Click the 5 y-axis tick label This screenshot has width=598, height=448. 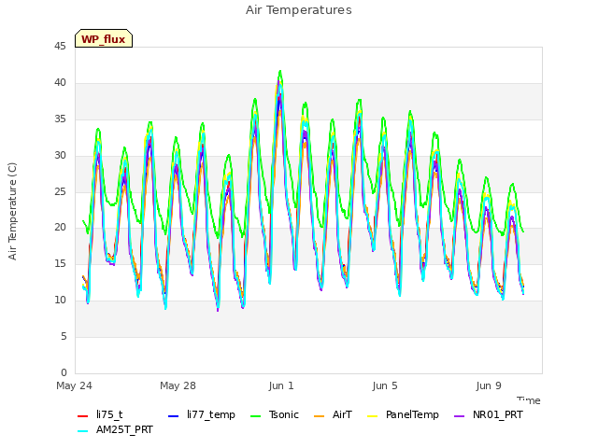click(64, 336)
